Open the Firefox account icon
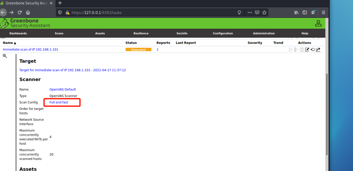This screenshot has width=353, height=171. click(x=313, y=12)
